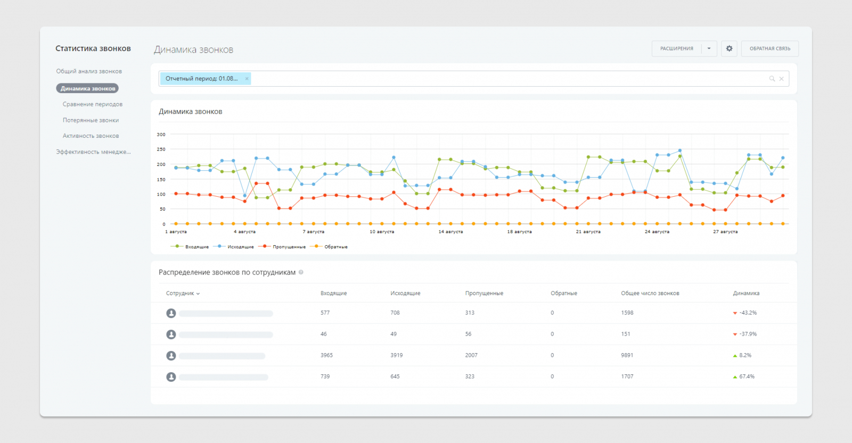Go to Потерянные звонки section
This screenshot has width=852, height=443.
point(91,120)
